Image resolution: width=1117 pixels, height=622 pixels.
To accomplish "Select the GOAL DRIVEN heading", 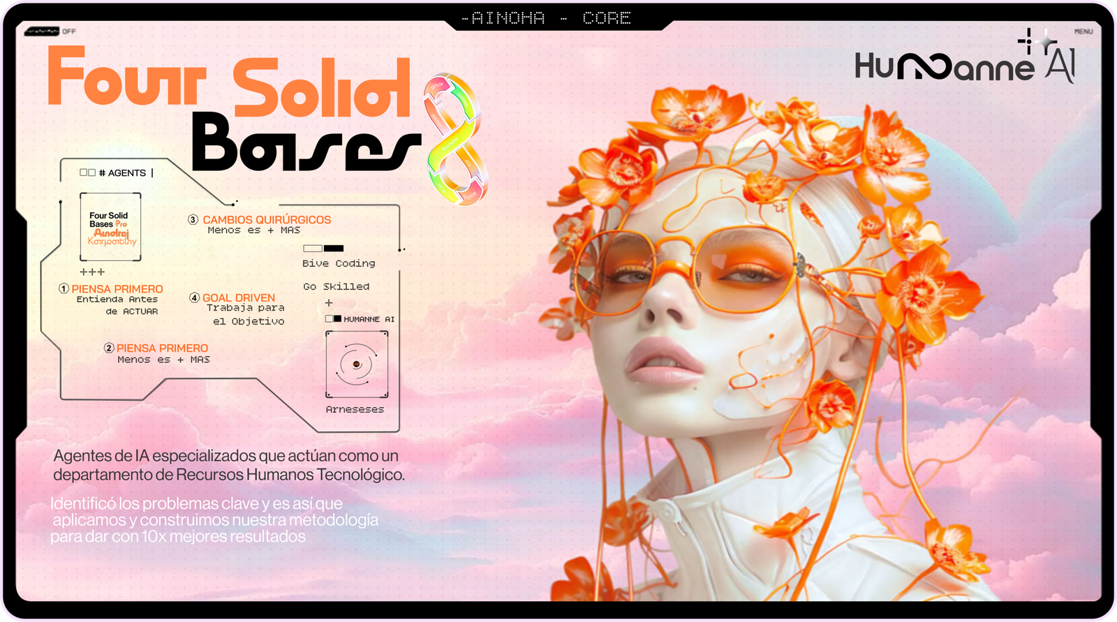I will [x=239, y=297].
